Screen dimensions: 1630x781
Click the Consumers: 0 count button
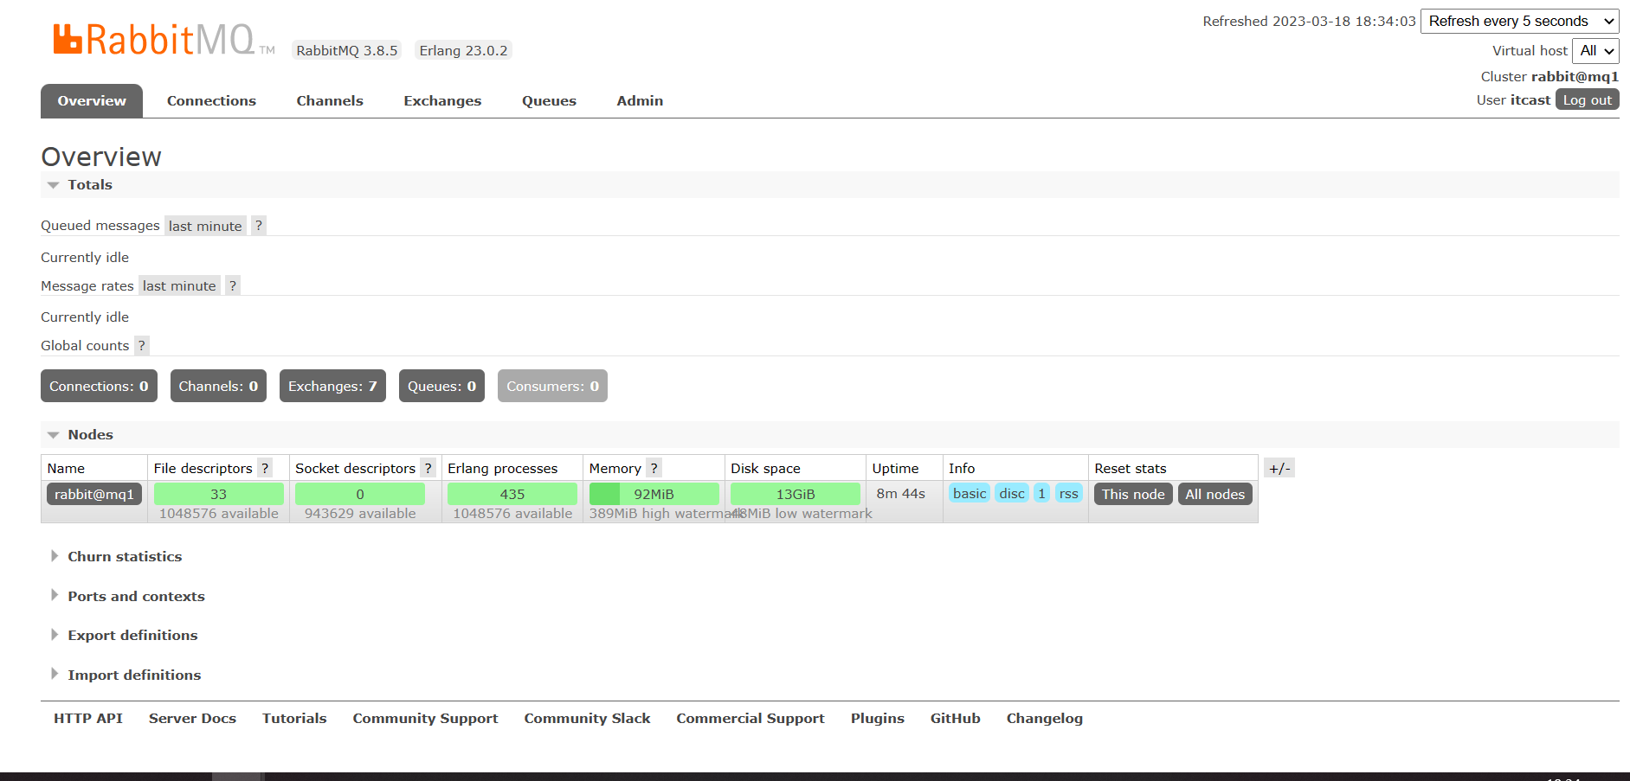(552, 386)
